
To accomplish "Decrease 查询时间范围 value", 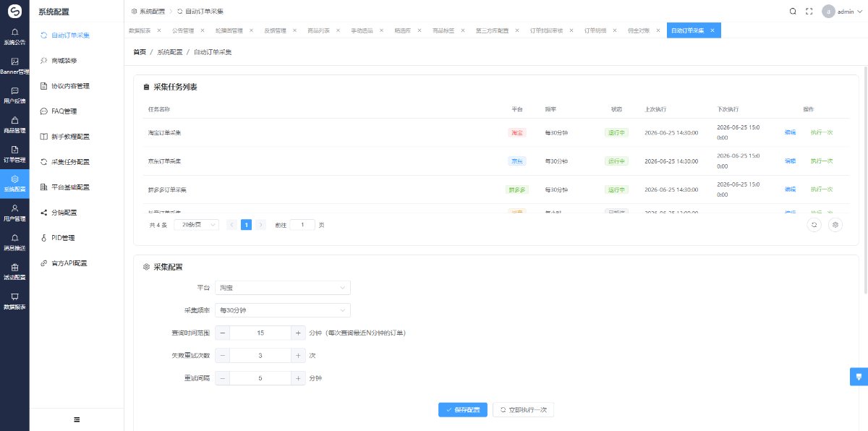I will (223, 333).
